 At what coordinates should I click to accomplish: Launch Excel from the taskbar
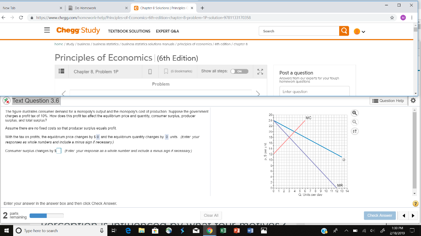pos(222,230)
